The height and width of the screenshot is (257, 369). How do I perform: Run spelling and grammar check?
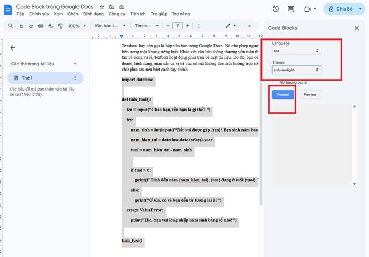click(51, 26)
